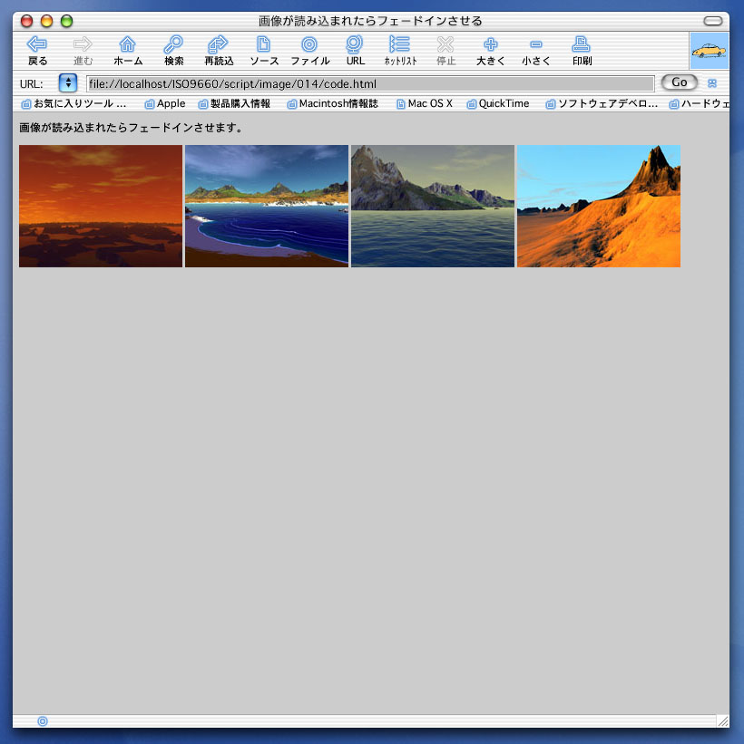This screenshot has height=744, width=744.
Task: View page source with ソース icon
Action: [264, 50]
